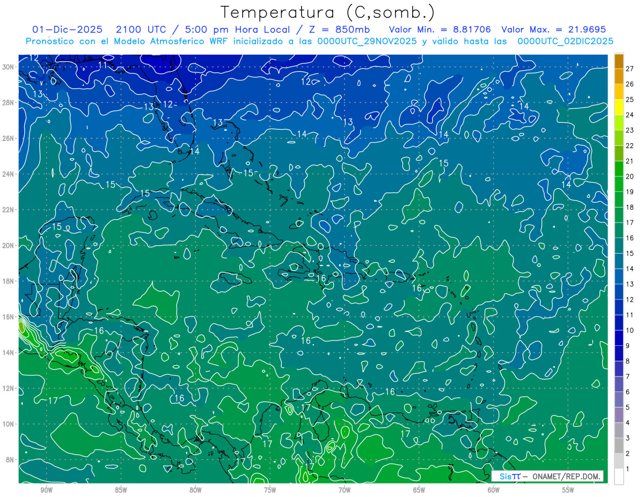Click the '10N' latitude axis label
The width and height of the screenshot is (644, 497).
pos(9,424)
